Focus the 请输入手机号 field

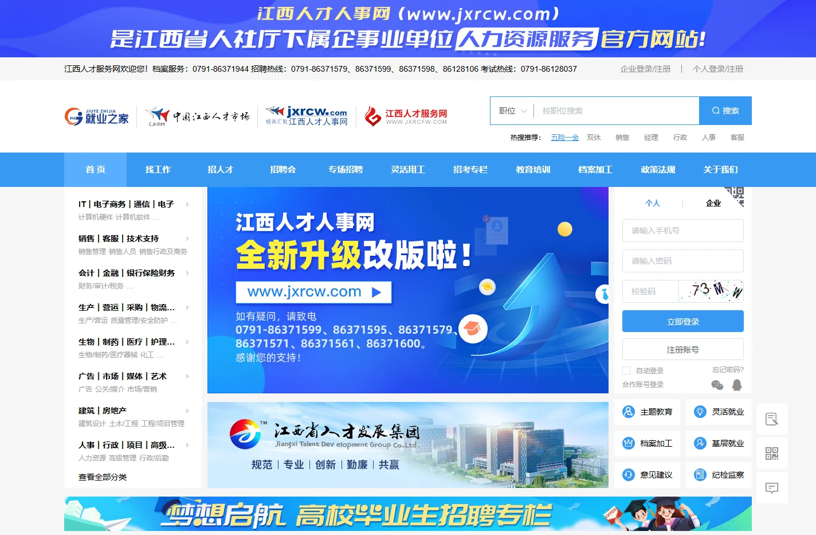(683, 231)
